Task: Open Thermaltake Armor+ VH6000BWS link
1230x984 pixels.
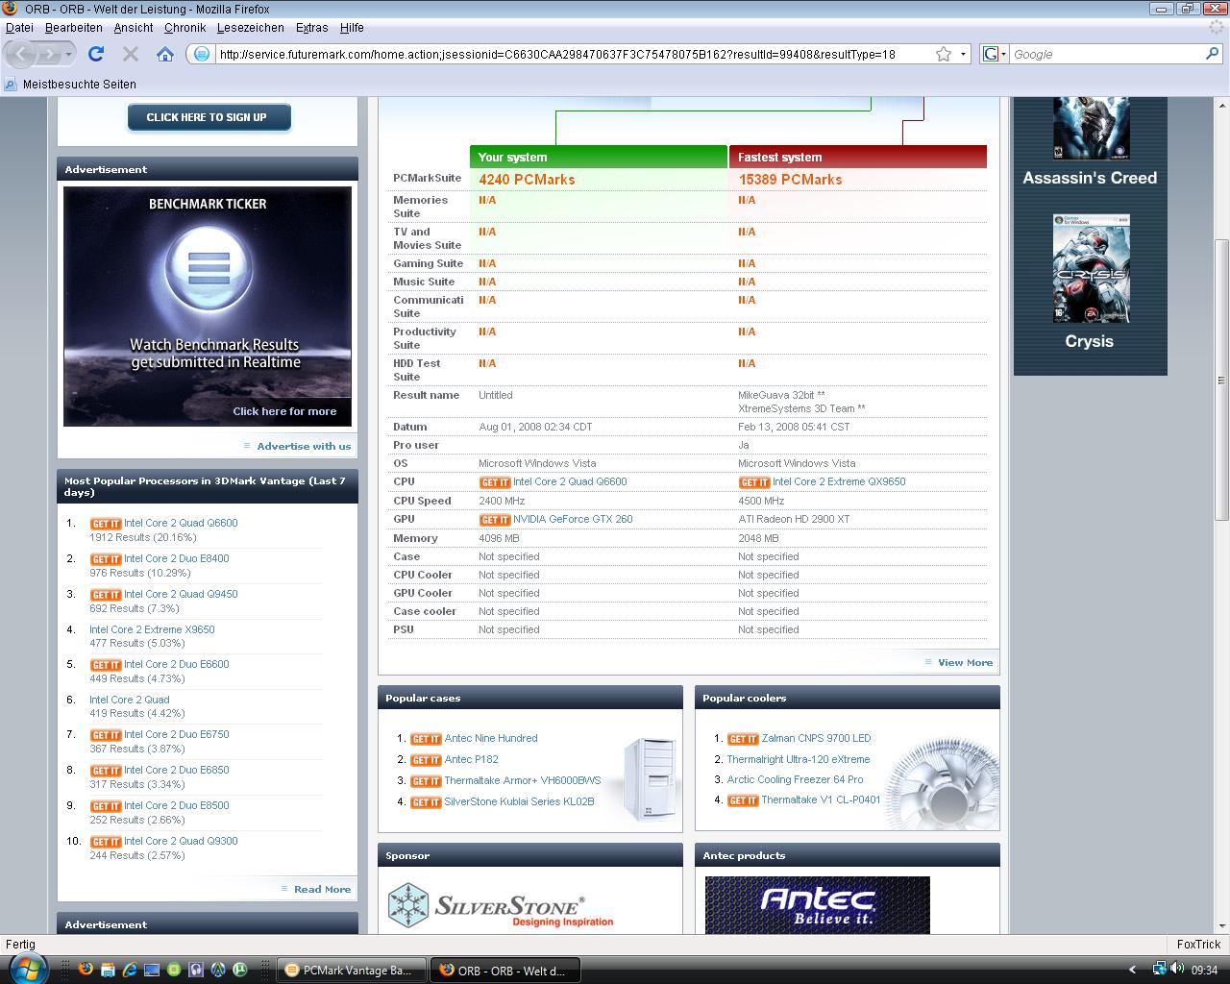Action: [x=522, y=780]
